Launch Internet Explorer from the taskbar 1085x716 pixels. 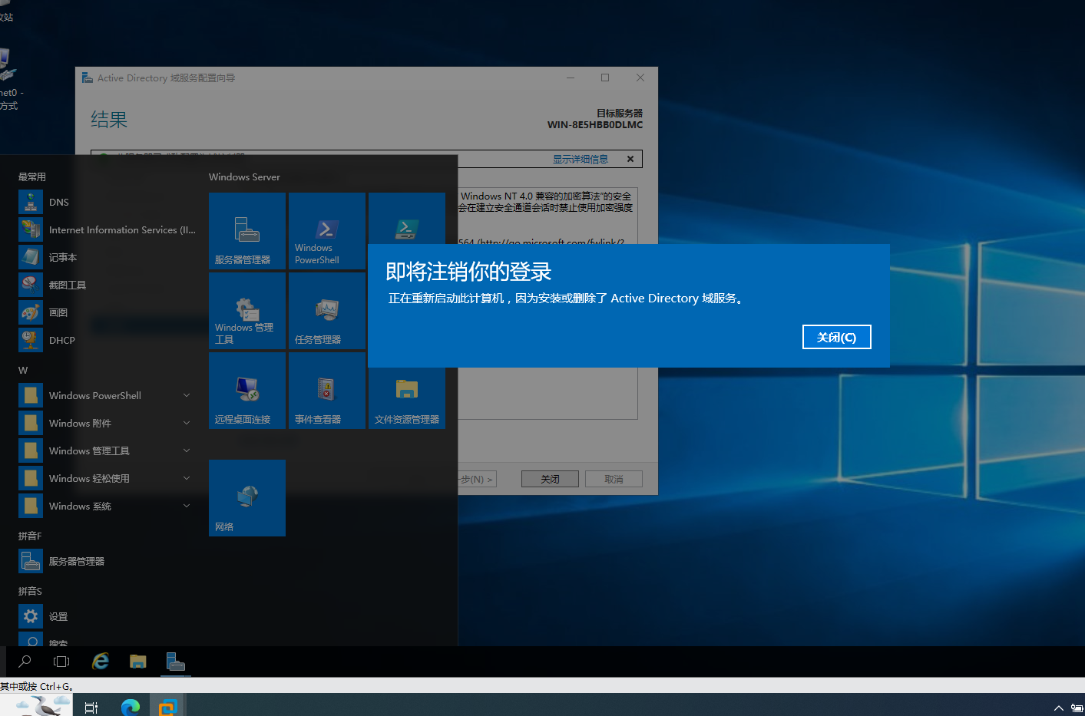coord(101,662)
